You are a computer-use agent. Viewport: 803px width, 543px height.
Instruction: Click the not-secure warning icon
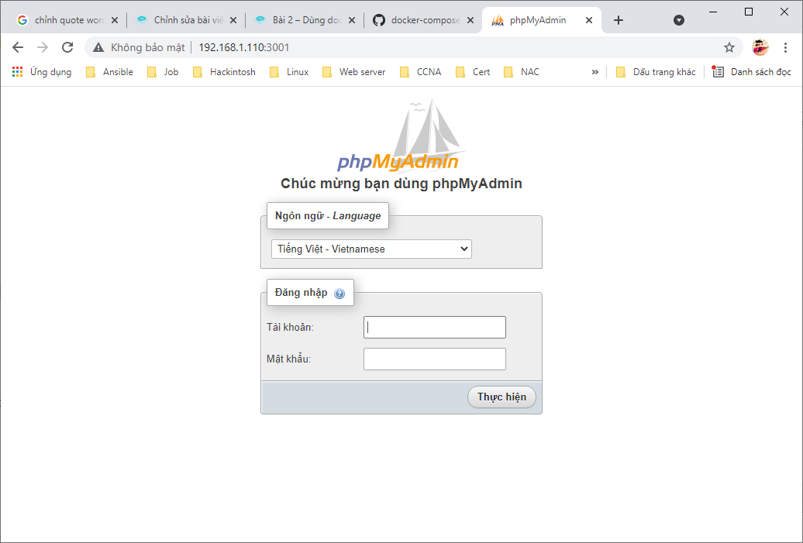[x=98, y=47]
